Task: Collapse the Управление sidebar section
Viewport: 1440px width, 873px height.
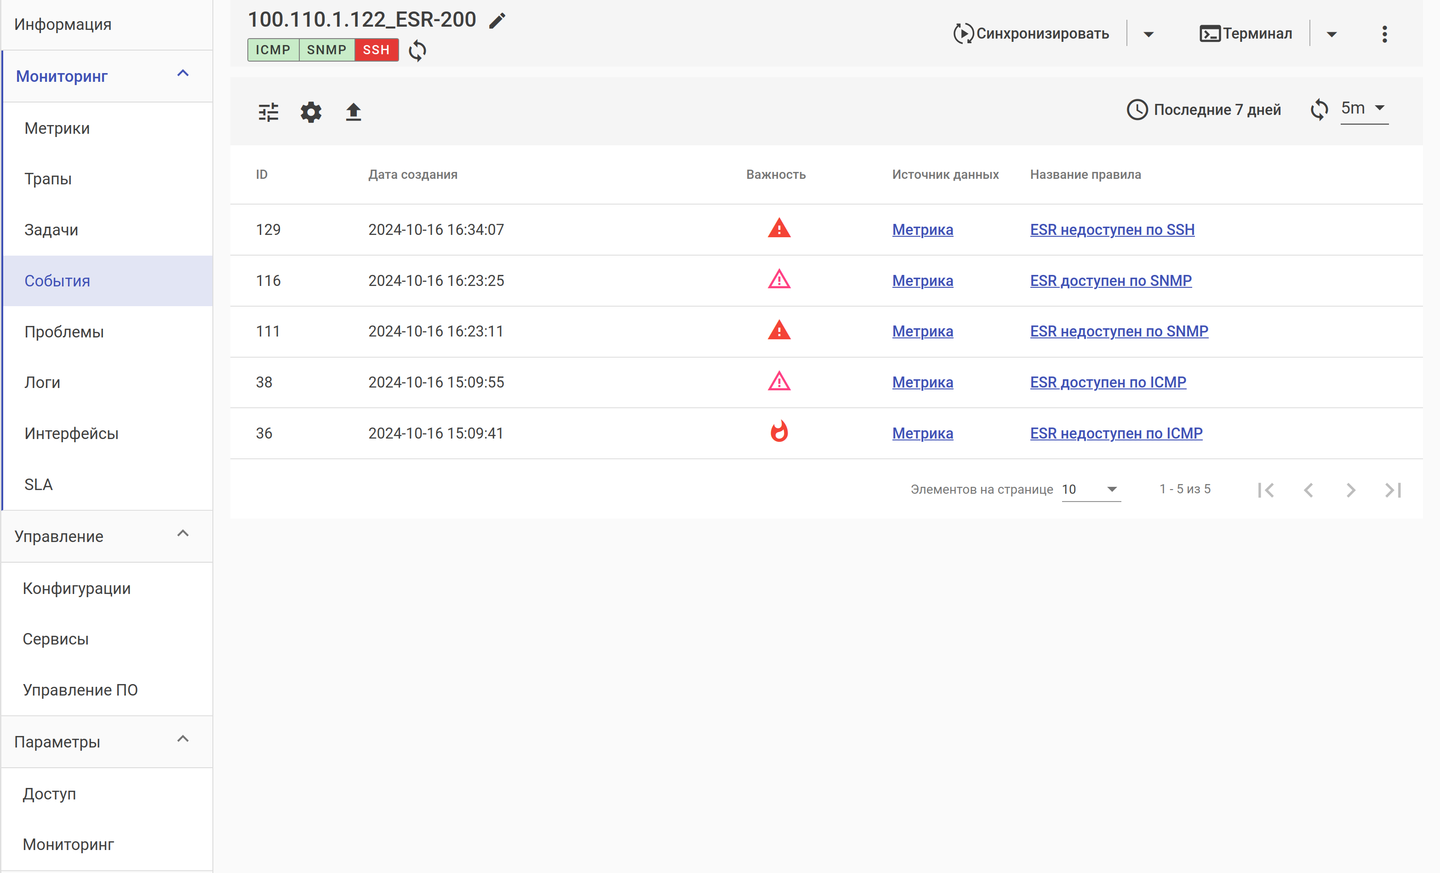Action: (183, 534)
